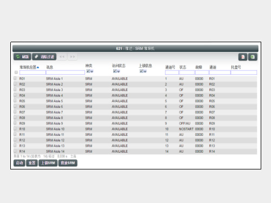Sort by 堆垛机位置 column arrow
Image resolution: width=271 pixels, height=203 pixels.
pyautogui.click(x=38, y=67)
